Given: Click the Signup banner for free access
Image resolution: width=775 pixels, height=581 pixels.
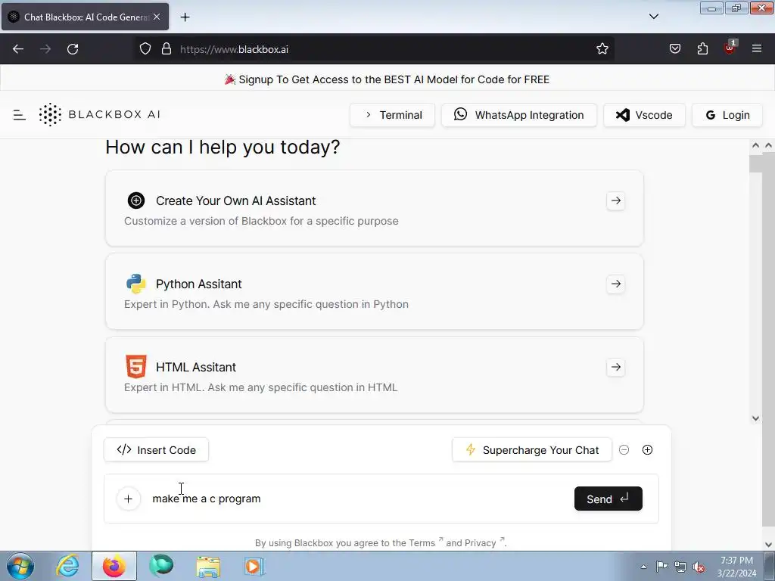Looking at the screenshot, I should coord(387,79).
